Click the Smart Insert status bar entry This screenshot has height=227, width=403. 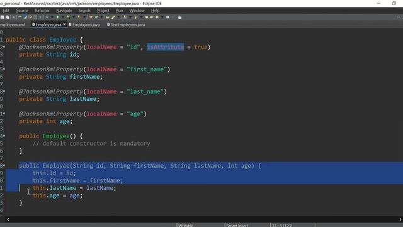(x=237, y=225)
